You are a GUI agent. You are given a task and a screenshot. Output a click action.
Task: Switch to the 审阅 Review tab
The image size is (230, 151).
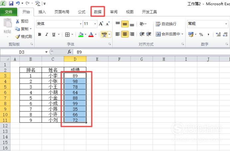tap(114, 12)
